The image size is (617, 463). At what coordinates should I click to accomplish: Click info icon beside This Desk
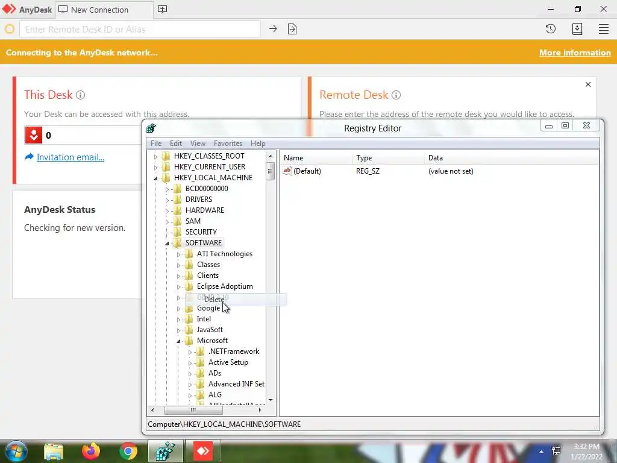[x=80, y=95]
